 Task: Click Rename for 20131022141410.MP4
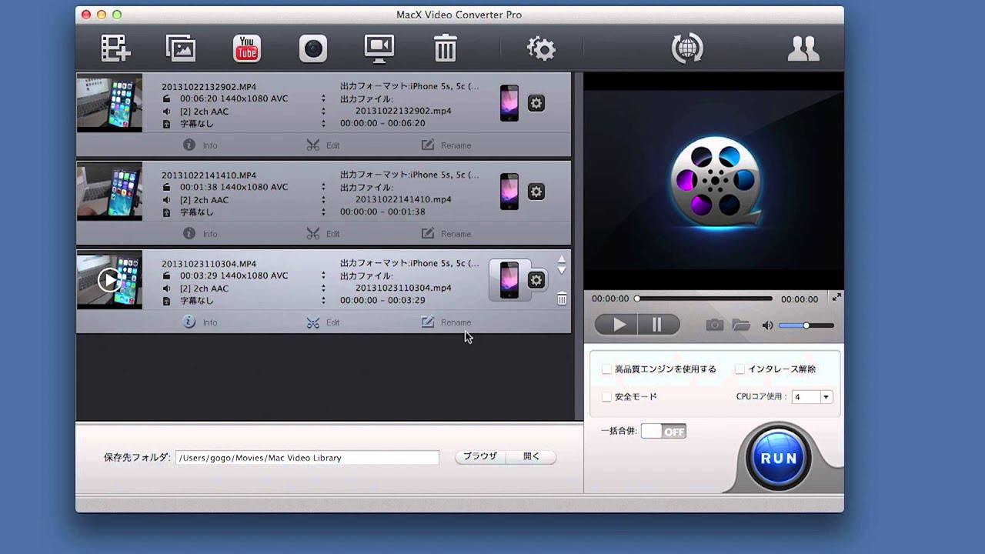tap(446, 234)
